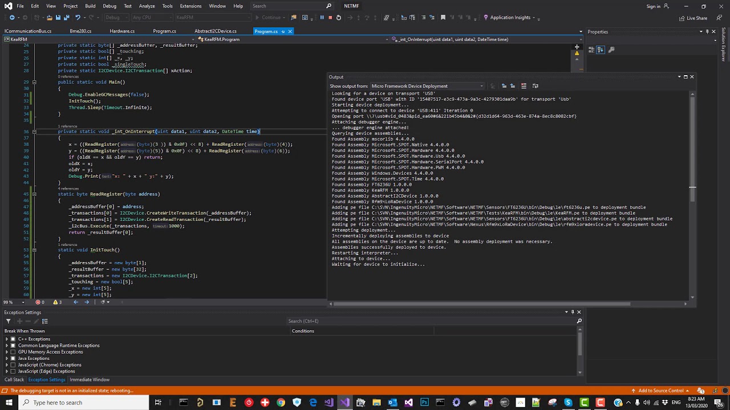Open Google Chrome from the taskbar

click(x=281, y=403)
